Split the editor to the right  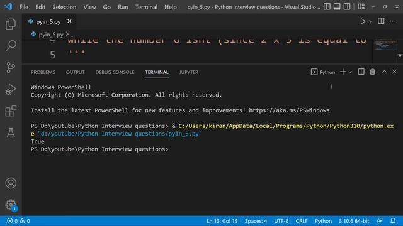click(x=381, y=21)
